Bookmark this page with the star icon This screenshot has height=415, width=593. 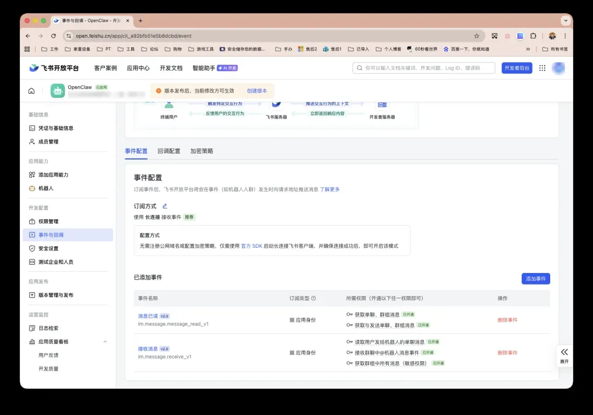pyautogui.click(x=477, y=36)
